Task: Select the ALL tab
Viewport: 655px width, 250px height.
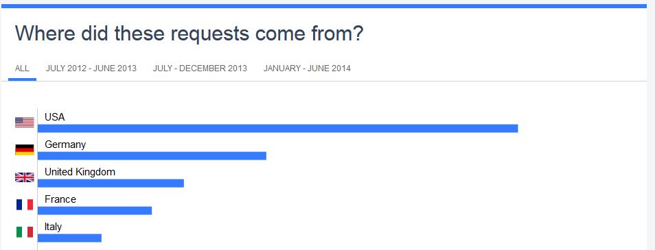Action: click(22, 68)
